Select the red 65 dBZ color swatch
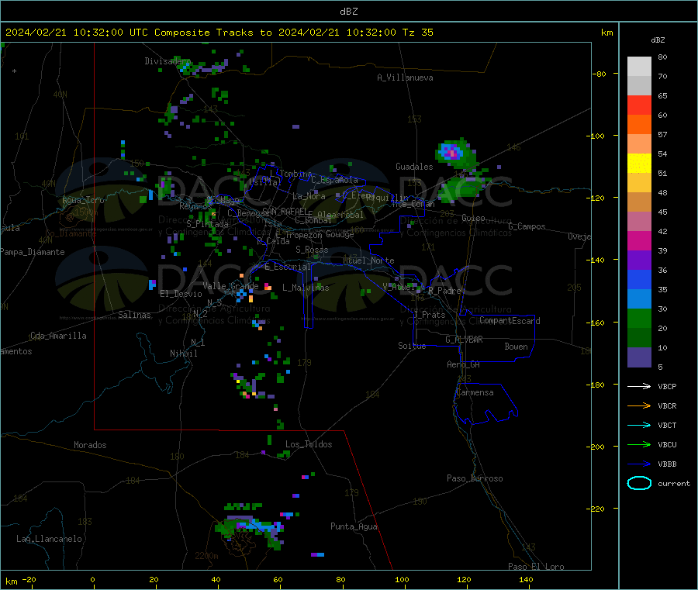 point(639,105)
